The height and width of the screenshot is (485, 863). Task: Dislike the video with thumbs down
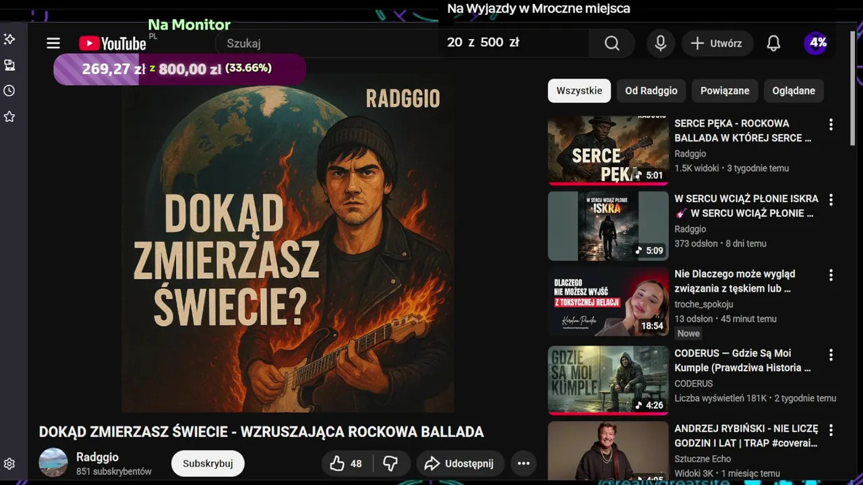coord(390,463)
